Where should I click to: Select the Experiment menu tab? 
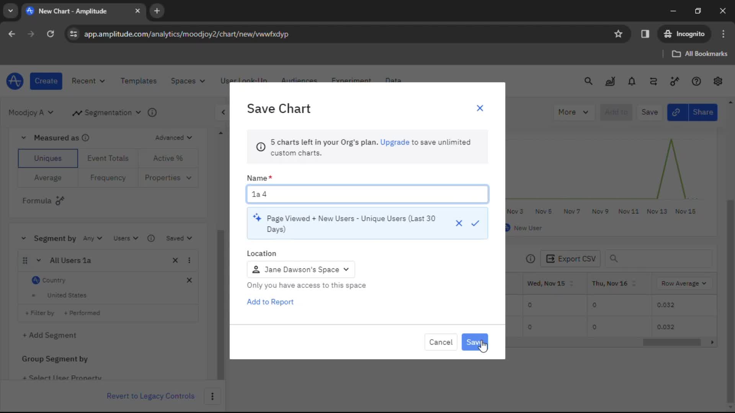[x=351, y=81]
